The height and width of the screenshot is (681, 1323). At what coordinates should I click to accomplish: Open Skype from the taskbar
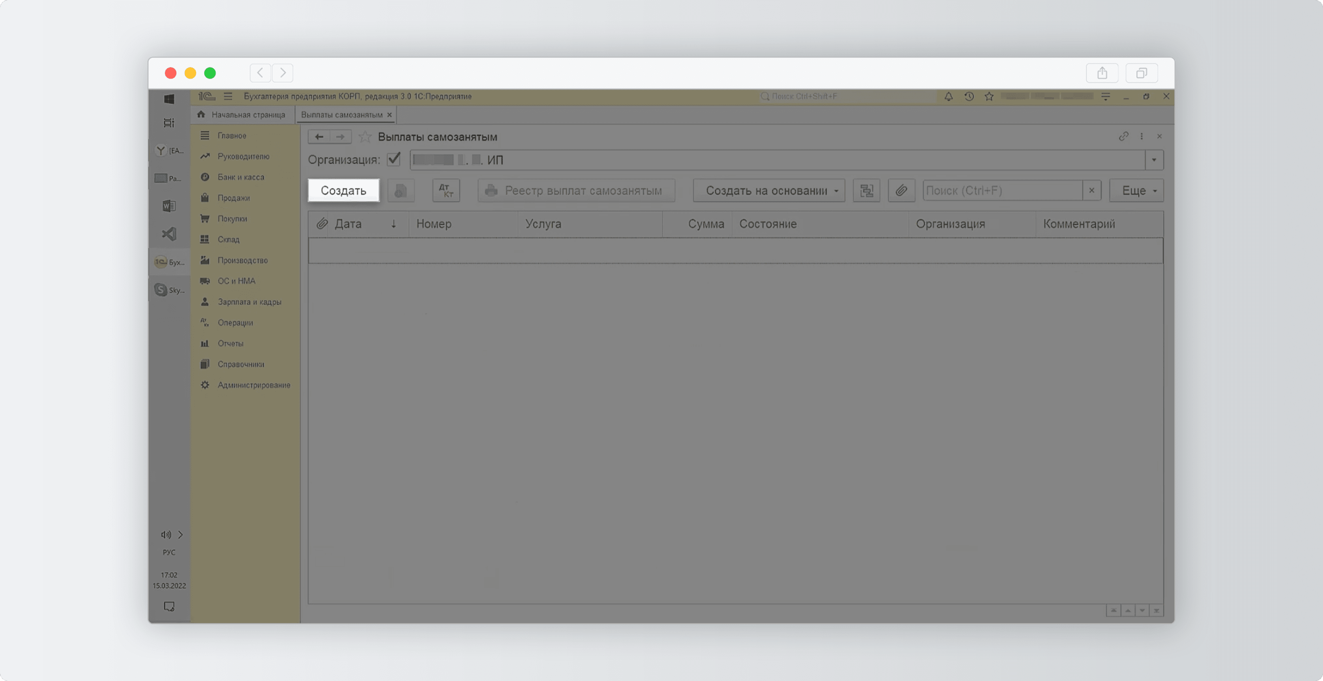pos(169,290)
